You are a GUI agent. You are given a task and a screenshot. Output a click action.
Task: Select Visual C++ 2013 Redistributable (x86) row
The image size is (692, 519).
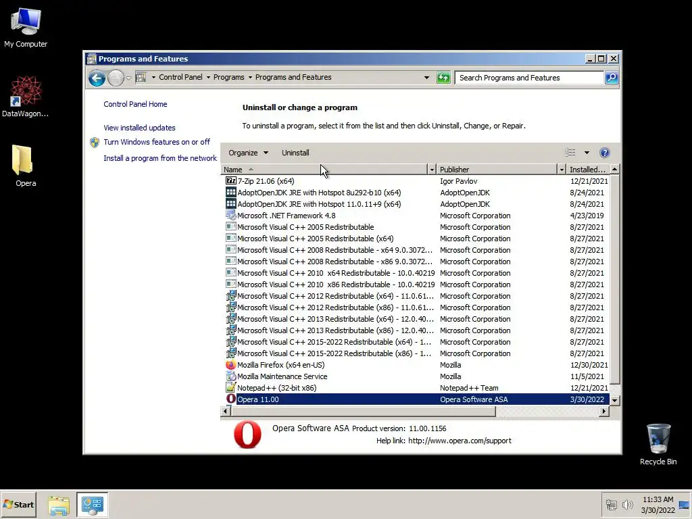(x=415, y=330)
